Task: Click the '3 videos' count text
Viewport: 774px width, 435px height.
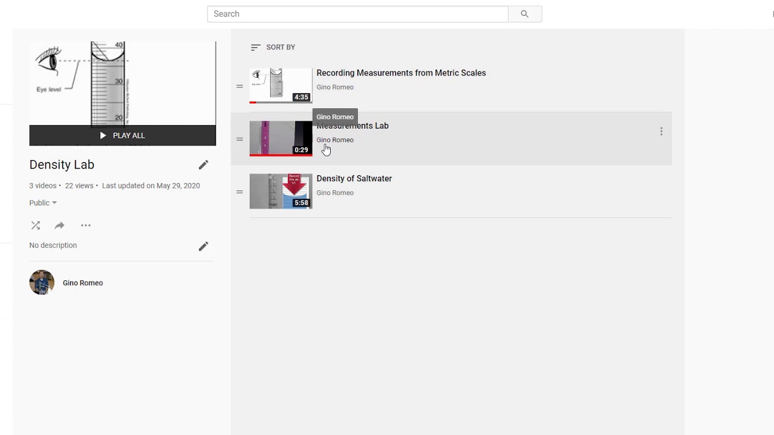Action: (x=43, y=185)
